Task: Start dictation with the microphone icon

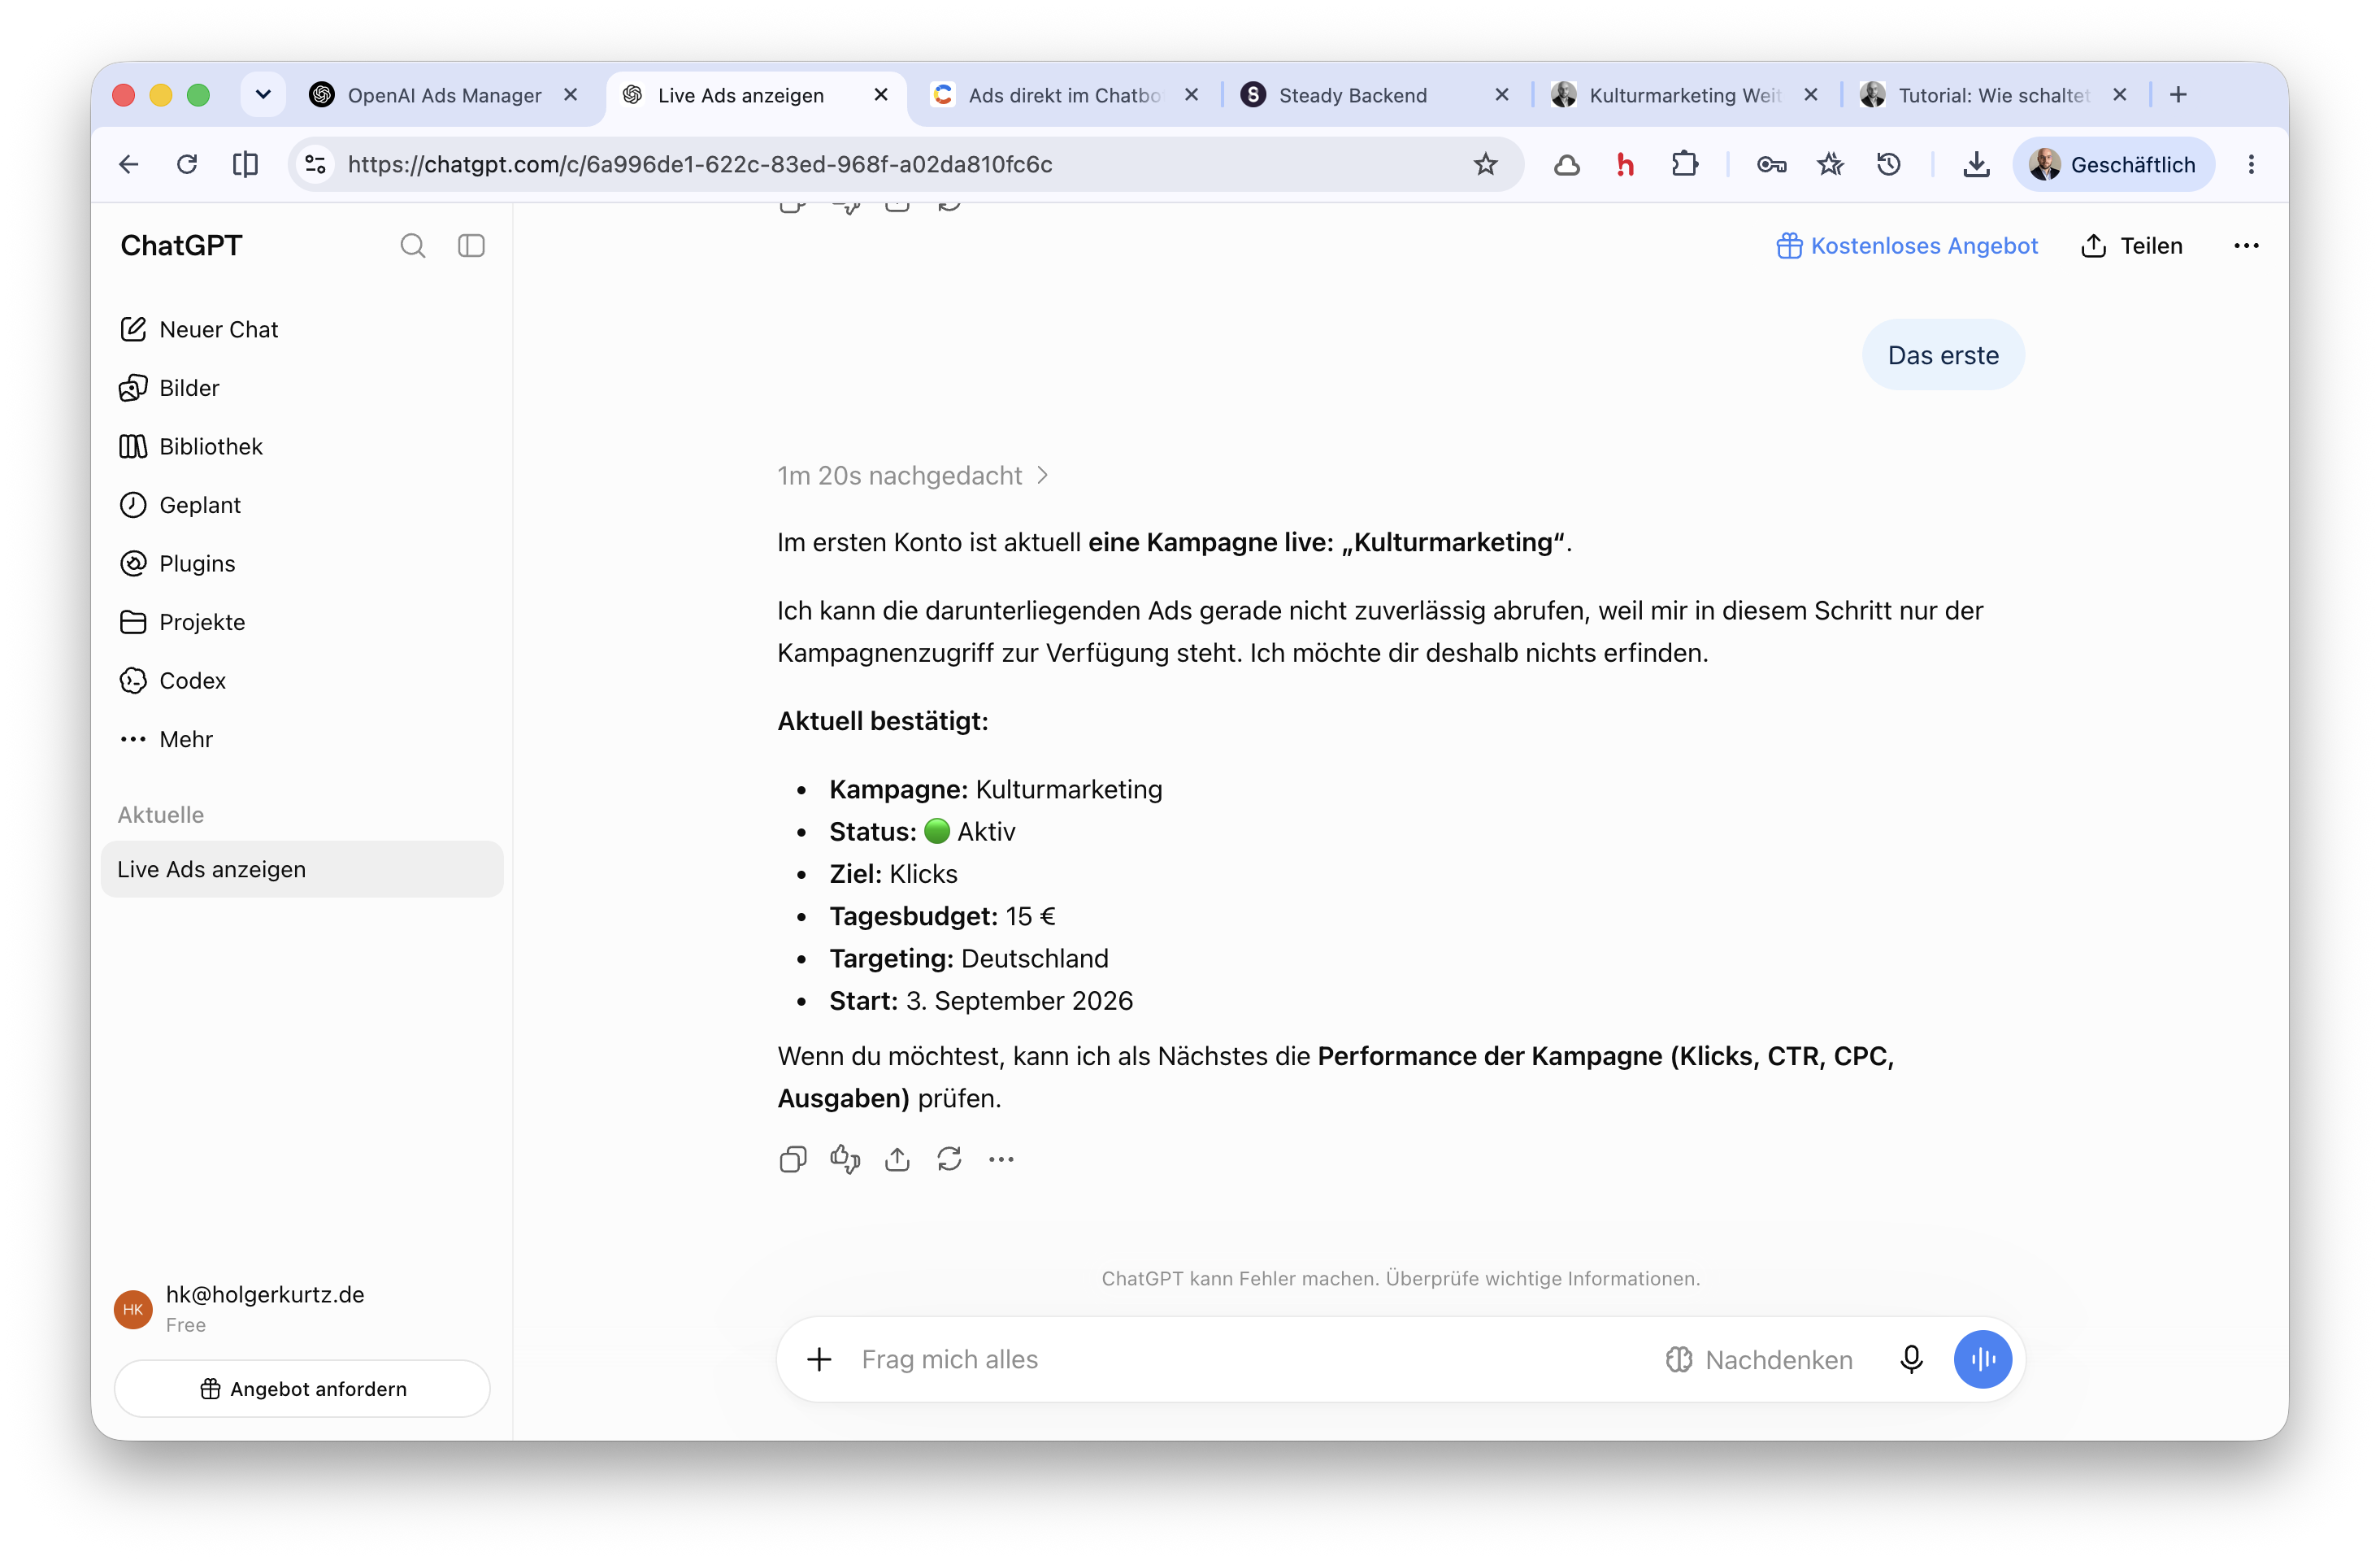Action: (1911, 1359)
